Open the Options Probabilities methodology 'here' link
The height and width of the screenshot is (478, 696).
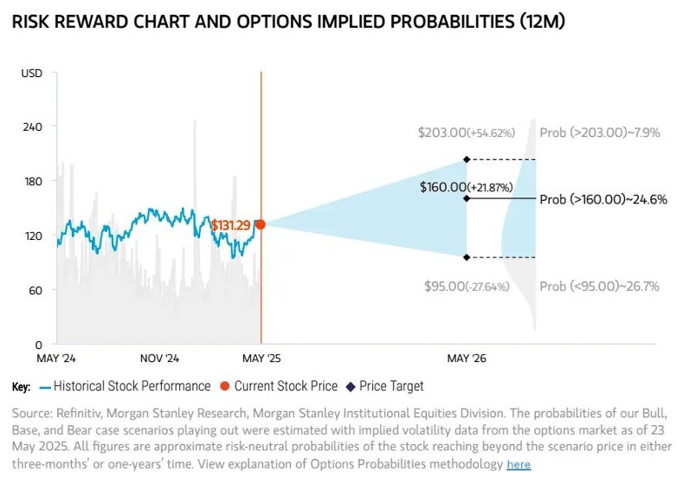point(519,464)
